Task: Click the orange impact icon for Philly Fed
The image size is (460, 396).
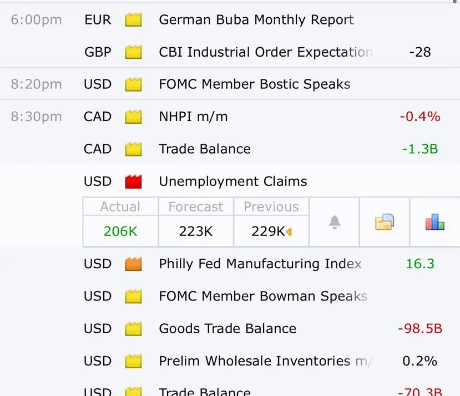Action: (x=133, y=264)
